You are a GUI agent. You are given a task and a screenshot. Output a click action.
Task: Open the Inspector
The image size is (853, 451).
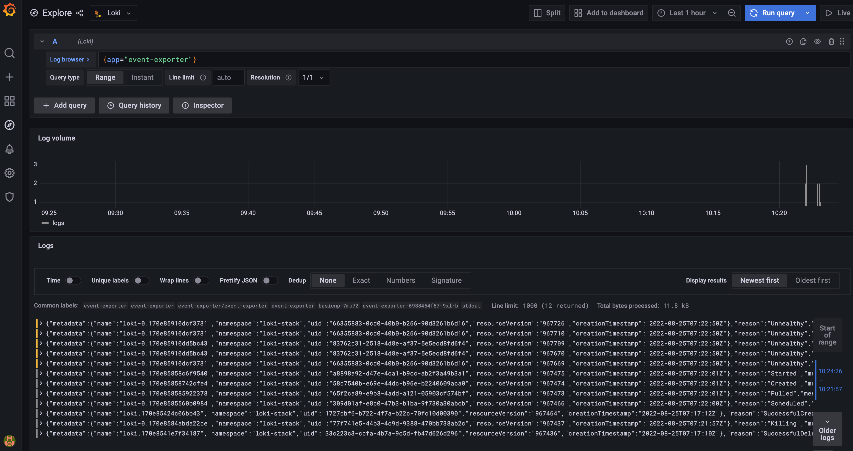(202, 105)
